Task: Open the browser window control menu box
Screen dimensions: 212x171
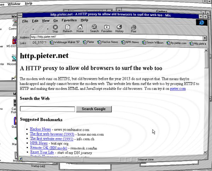Action: [20, 16]
